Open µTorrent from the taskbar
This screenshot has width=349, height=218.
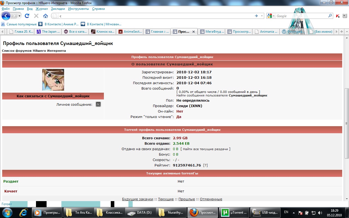tap(234, 213)
